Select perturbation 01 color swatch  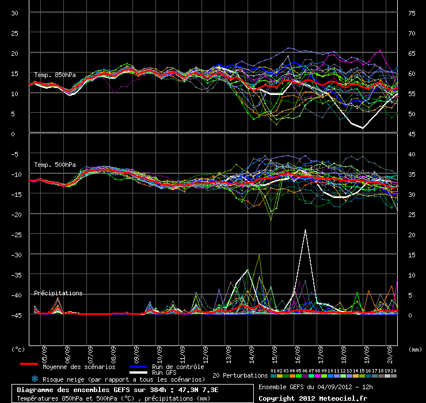click(x=273, y=375)
